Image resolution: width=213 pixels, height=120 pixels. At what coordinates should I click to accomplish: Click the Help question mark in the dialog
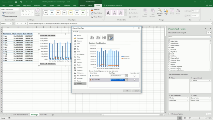coord(134,28)
